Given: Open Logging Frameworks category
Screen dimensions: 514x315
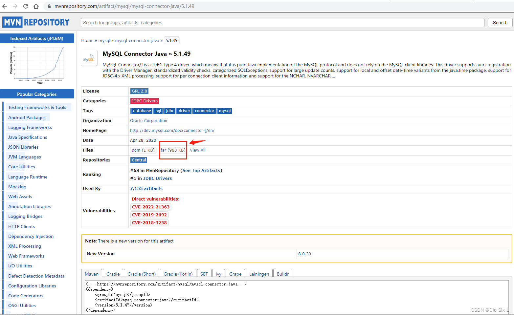Looking at the screenshot, I should (x=30, y=127).
